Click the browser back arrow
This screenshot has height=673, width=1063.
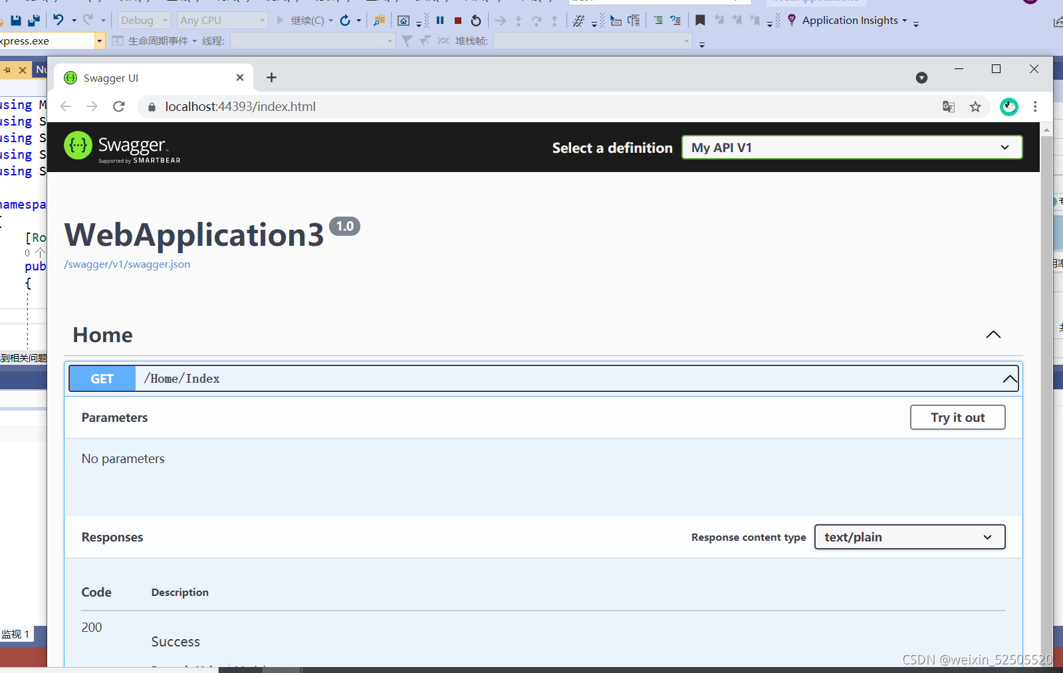65,106
